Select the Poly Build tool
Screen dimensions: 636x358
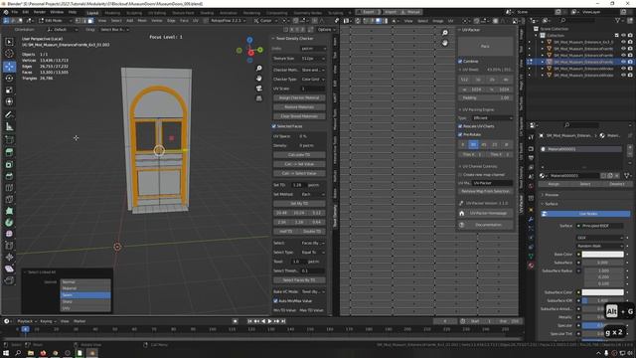click(x=9, y=211)
